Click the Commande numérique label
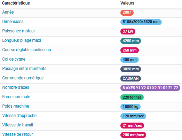The image size is (182, 140). [23, 78]
